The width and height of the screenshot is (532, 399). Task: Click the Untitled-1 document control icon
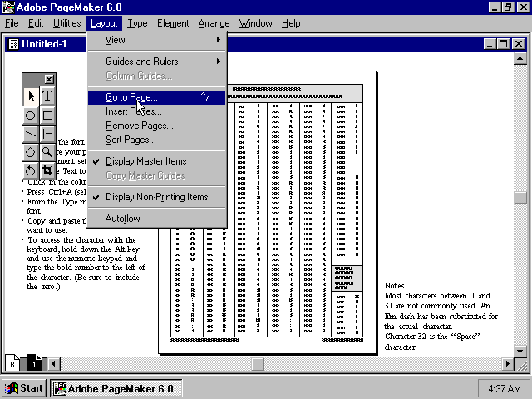13,44
